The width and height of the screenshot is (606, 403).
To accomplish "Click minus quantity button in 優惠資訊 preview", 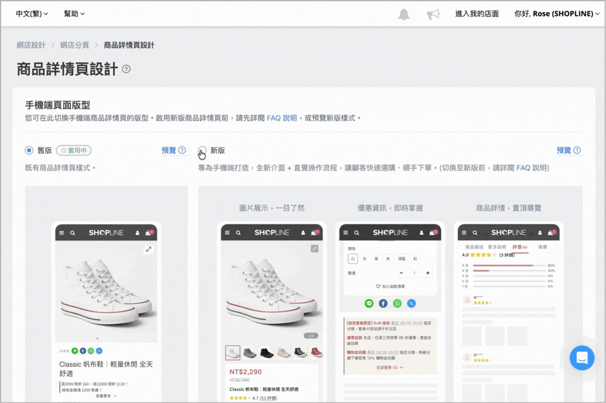I will pyautogui.click(x=401, y=273).
